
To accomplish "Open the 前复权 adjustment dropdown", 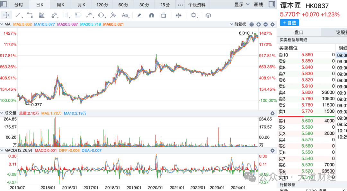I will pos(238,24).
